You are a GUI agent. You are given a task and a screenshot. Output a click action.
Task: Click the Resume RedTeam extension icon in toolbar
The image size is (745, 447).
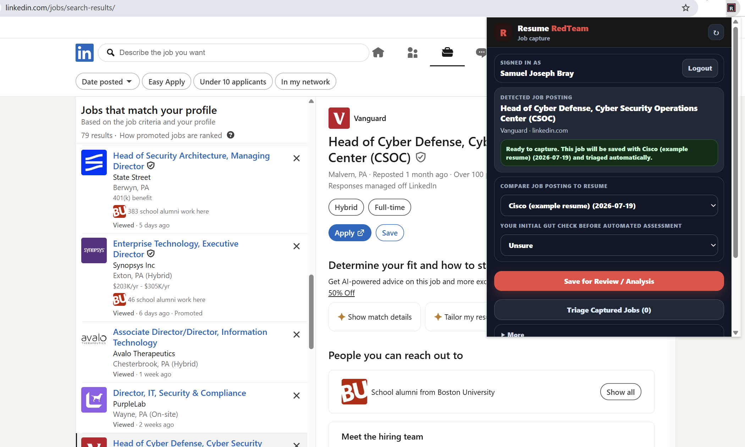tap(731, 8)
